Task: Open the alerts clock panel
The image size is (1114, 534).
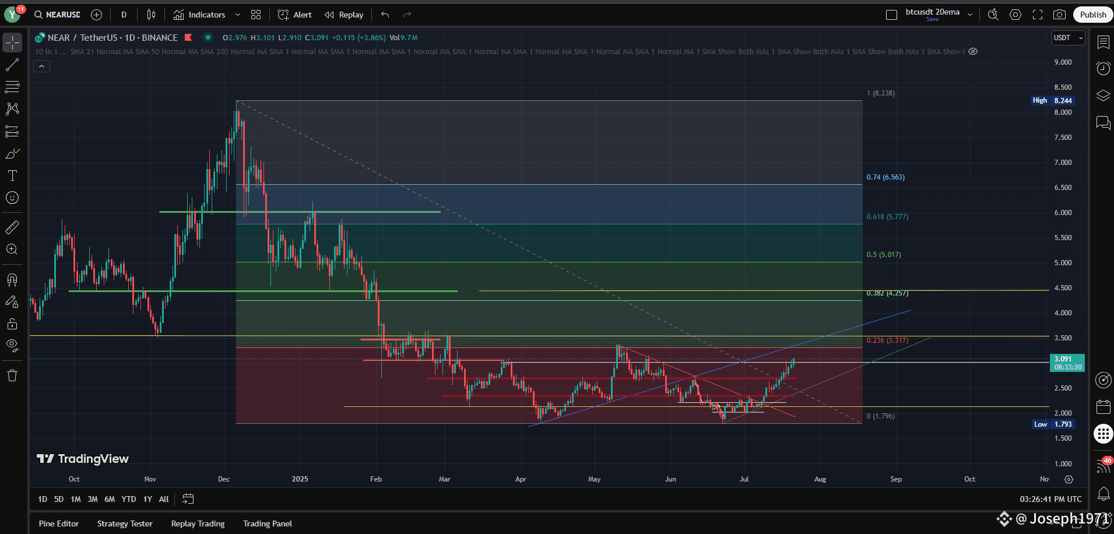Action: click(1103, 68)
